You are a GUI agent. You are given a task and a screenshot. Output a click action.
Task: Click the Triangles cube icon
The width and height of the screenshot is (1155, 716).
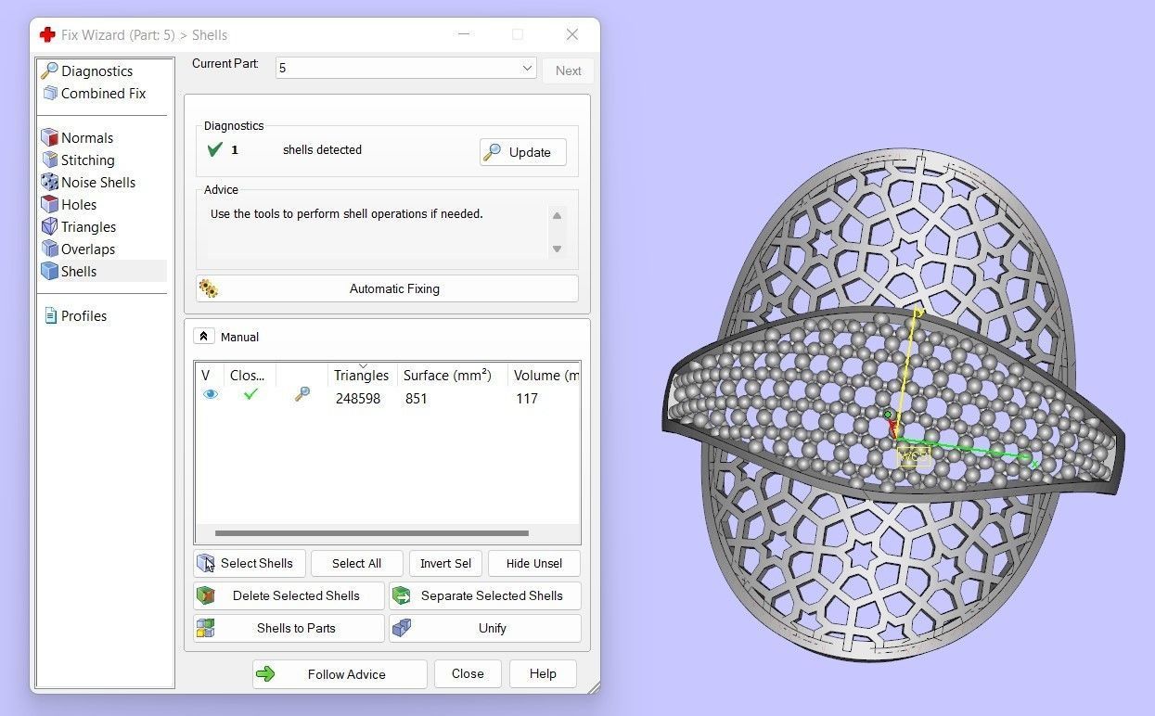[50, 226]
